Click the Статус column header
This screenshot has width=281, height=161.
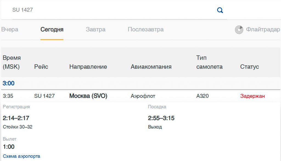pyautogui.click(x=249, y=67)
